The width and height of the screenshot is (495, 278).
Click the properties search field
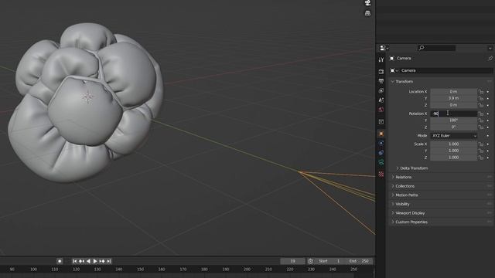[436, 48]
